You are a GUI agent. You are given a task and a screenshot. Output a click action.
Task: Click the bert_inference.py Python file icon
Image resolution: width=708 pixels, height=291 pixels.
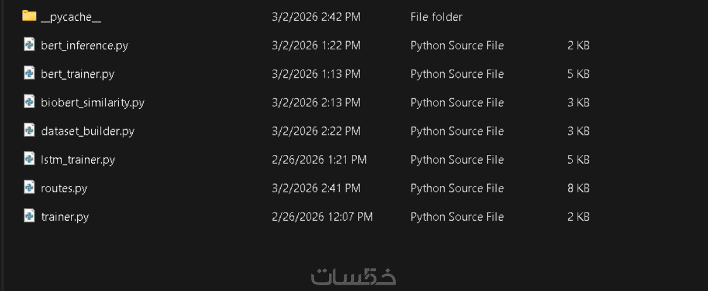point(29,45)
